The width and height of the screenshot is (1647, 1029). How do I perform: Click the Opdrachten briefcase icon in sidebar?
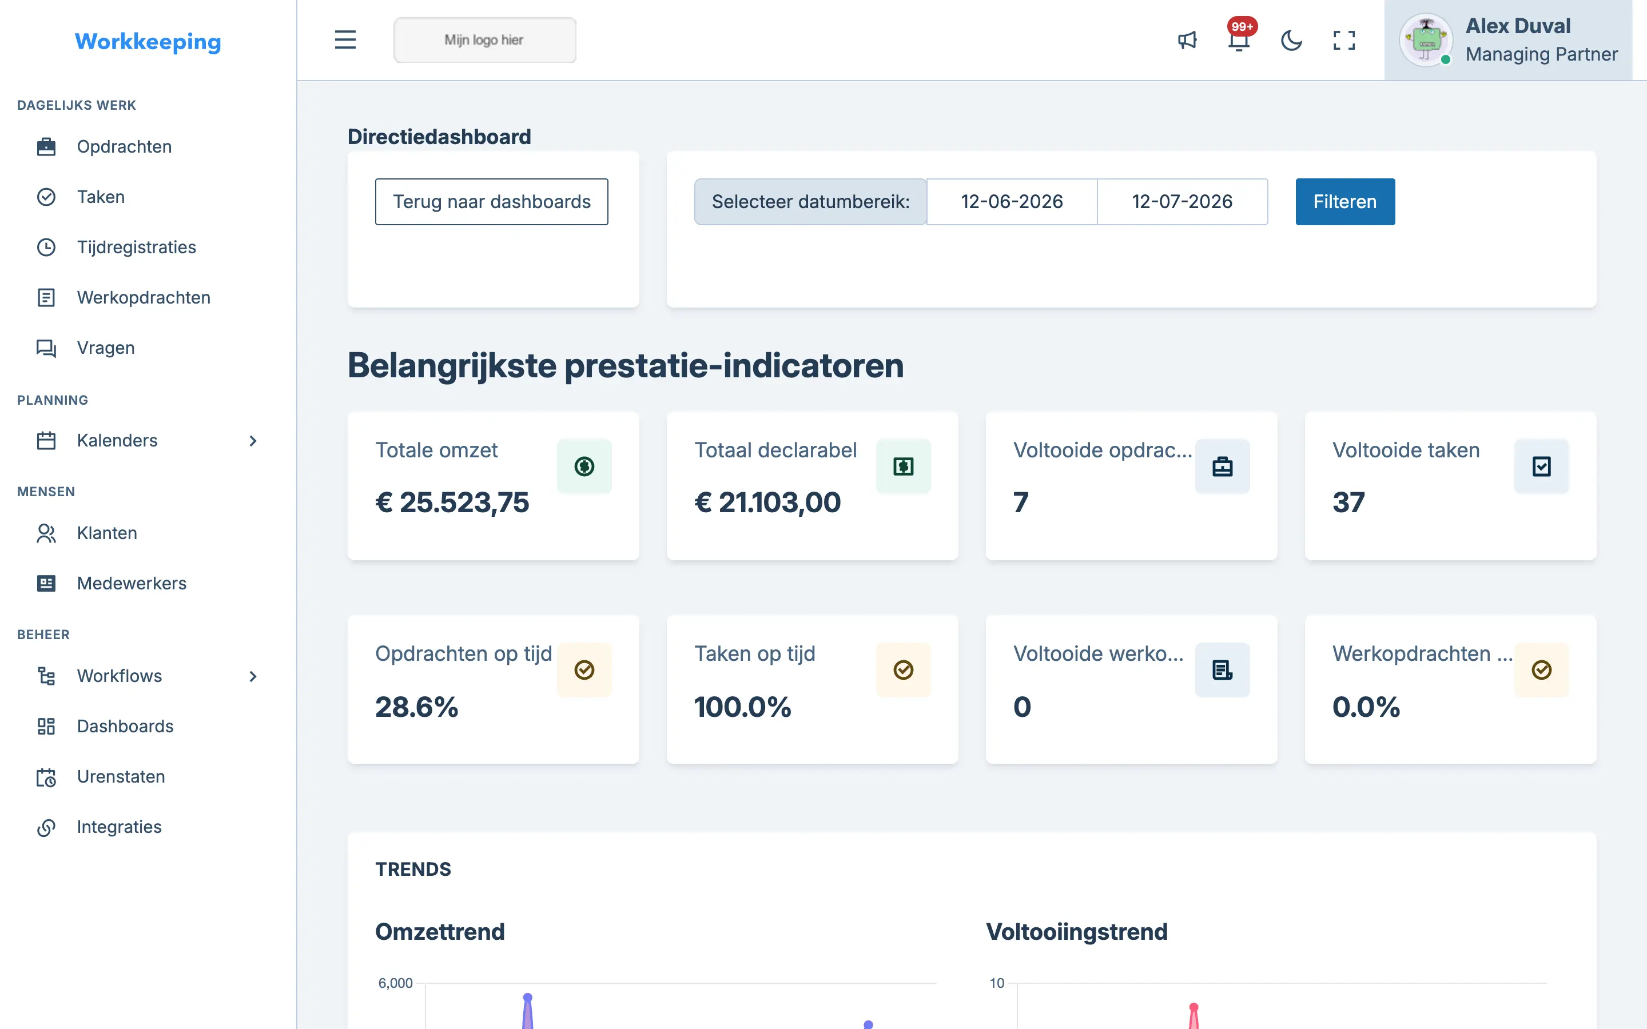coord(46,146)
